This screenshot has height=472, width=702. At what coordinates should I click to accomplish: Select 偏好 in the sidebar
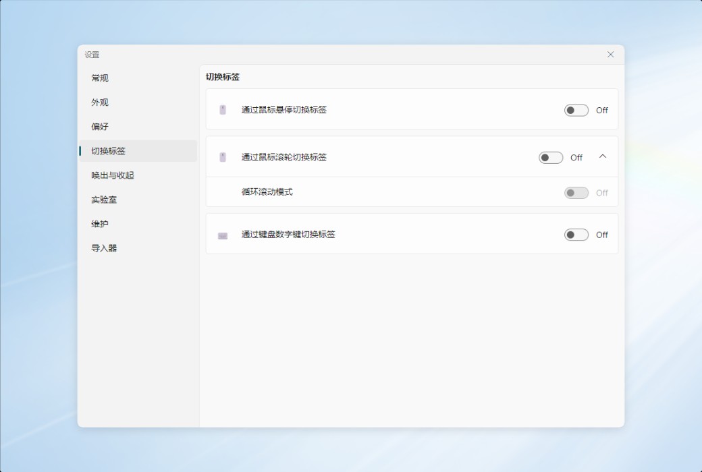coord(138,127)
